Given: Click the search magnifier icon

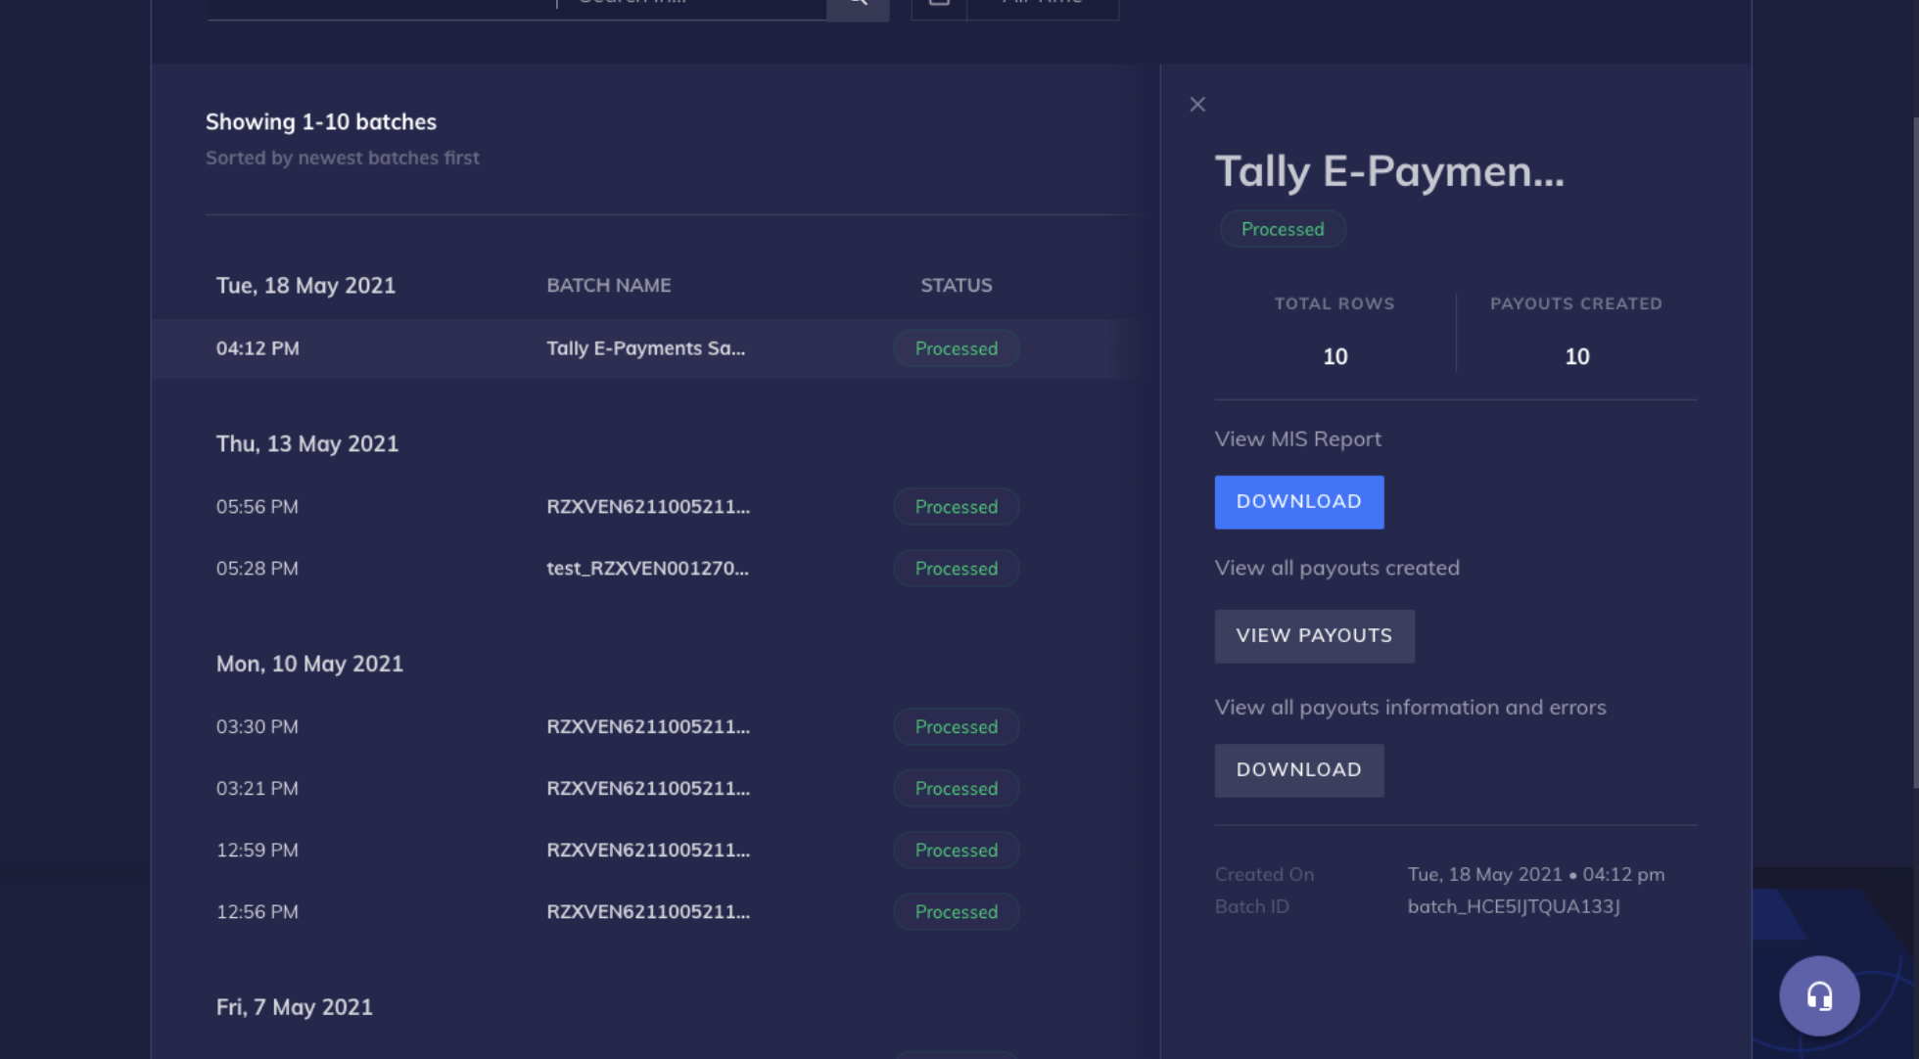Looking at the screenshot, I should pos(858,6).
